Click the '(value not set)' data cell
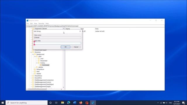Screen dimensions: 187x105 pyautogui.click(x=100, y=31)
